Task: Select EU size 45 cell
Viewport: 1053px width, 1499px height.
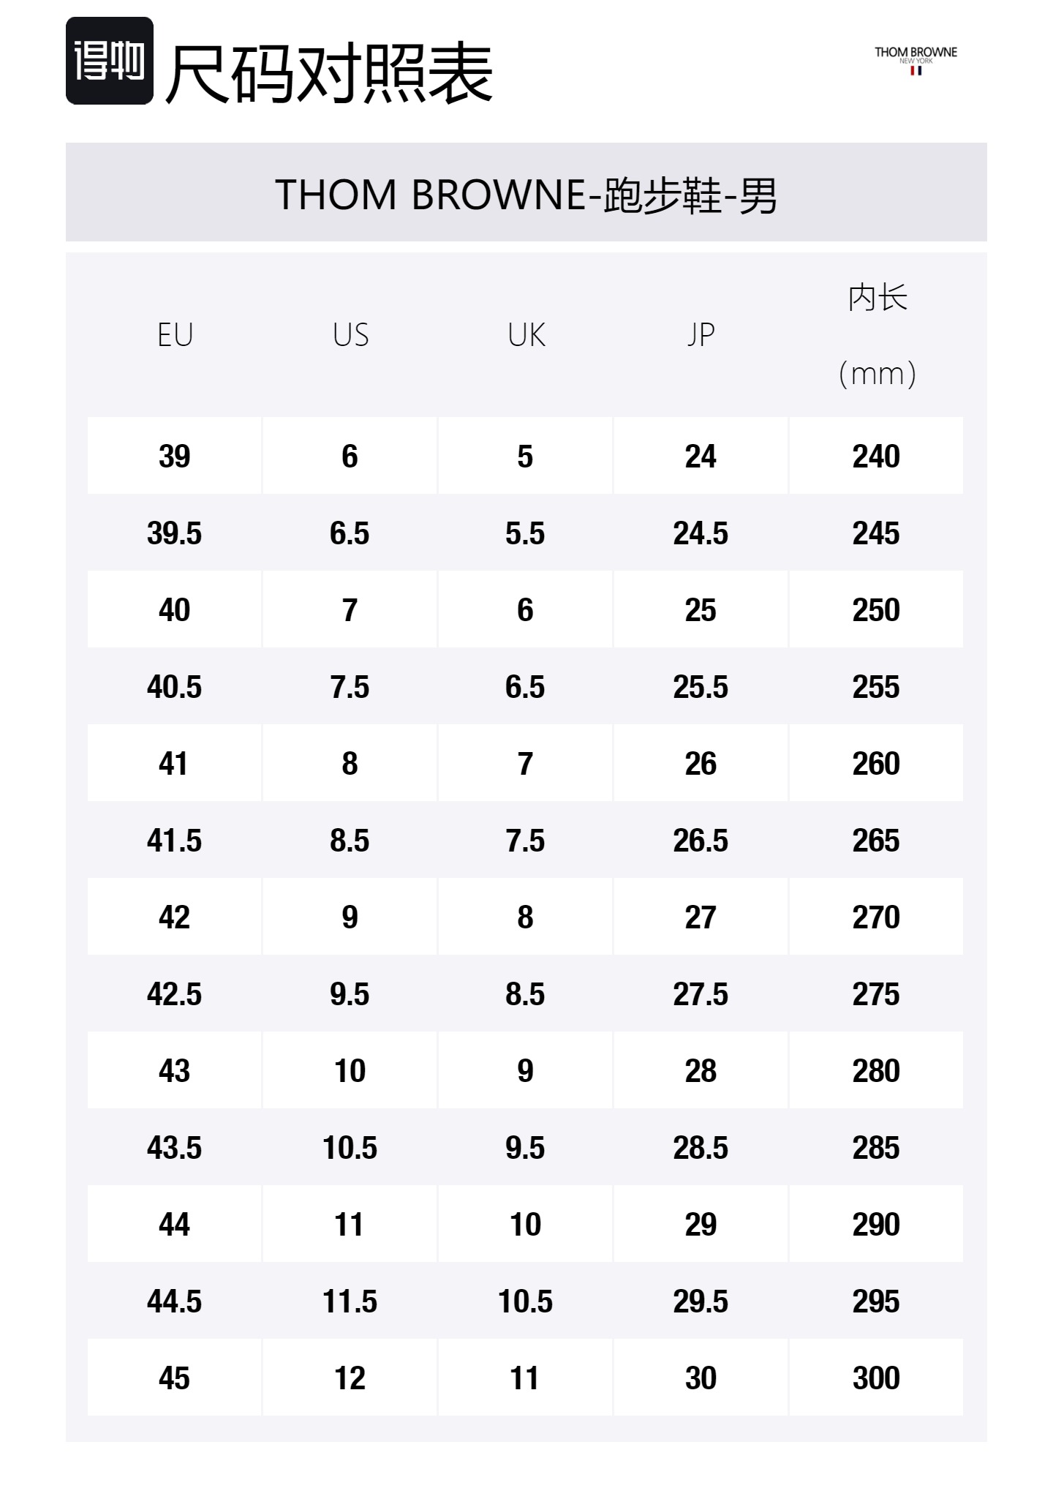Action: coord(174,1378)
